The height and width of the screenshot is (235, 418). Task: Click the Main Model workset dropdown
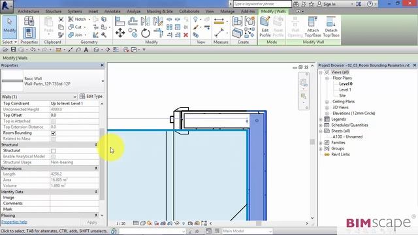point(247,231)
